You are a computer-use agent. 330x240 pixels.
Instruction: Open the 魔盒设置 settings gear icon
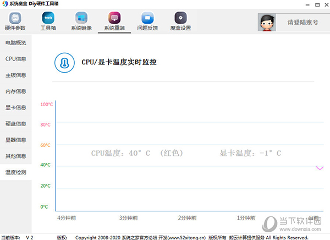(x=180, y=18)
